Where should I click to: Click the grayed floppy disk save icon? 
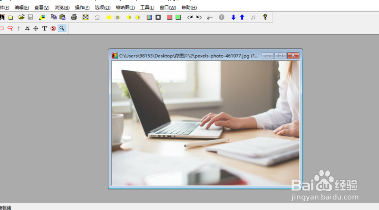[30, 17]
